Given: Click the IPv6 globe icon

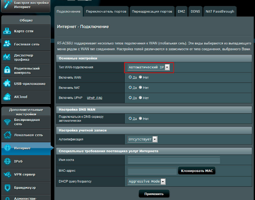Looking at the screenshot, I should point(7,161).
